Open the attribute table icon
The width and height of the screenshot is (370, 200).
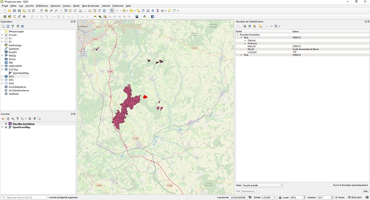pos(143,11)
